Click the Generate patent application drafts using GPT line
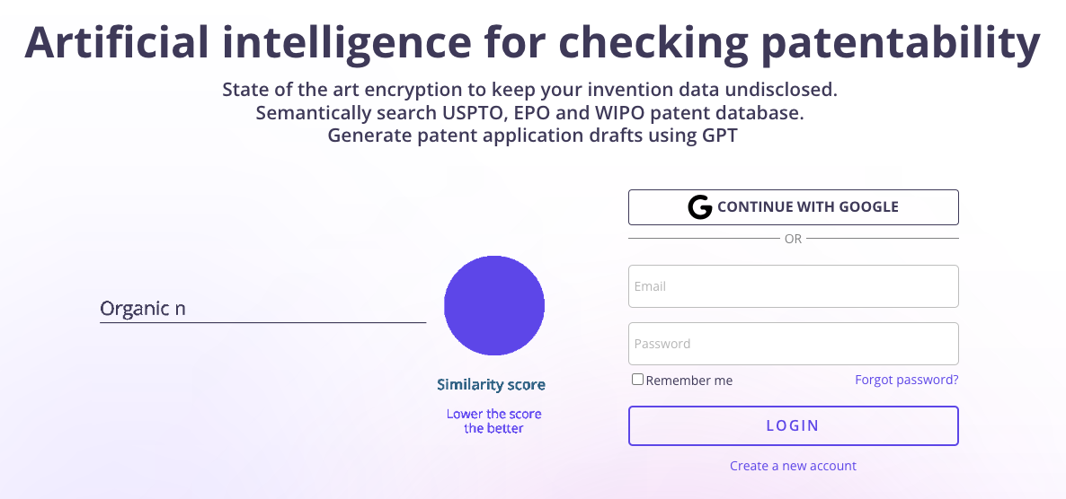The height and width of the screenshot is (499, 1066). (532, 136)
